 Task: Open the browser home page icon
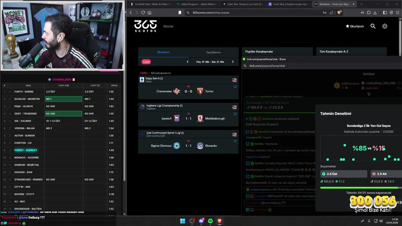tap(149, 13)
